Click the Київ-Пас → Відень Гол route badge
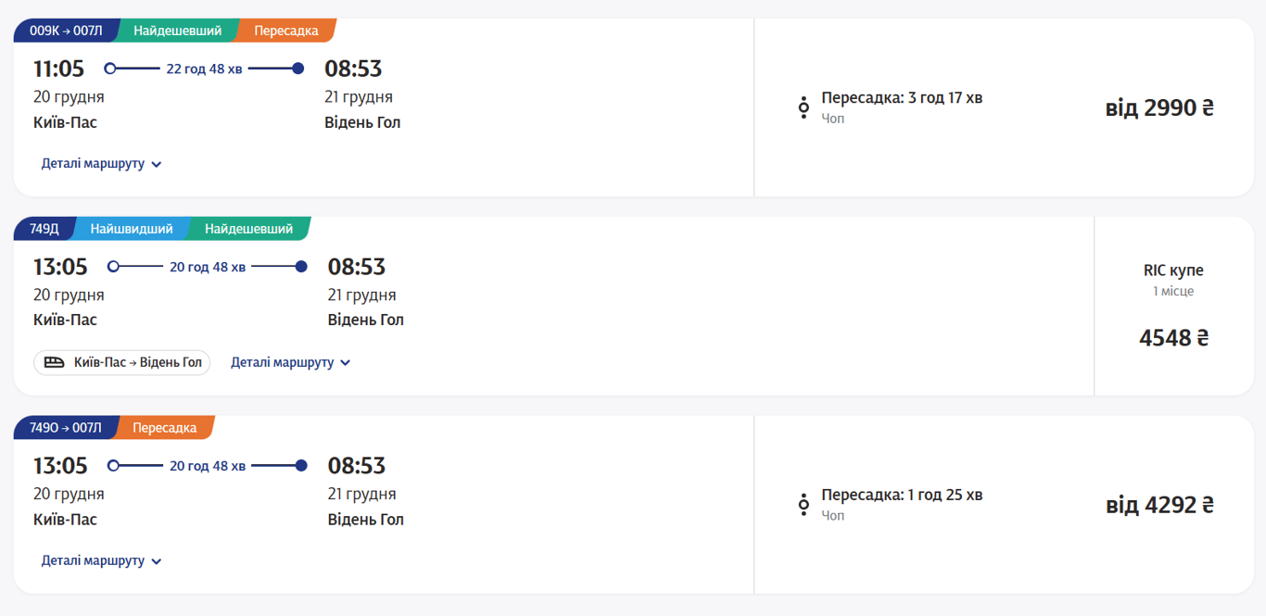The height and width of the screenshot is (616, 1266). (121, 362)
